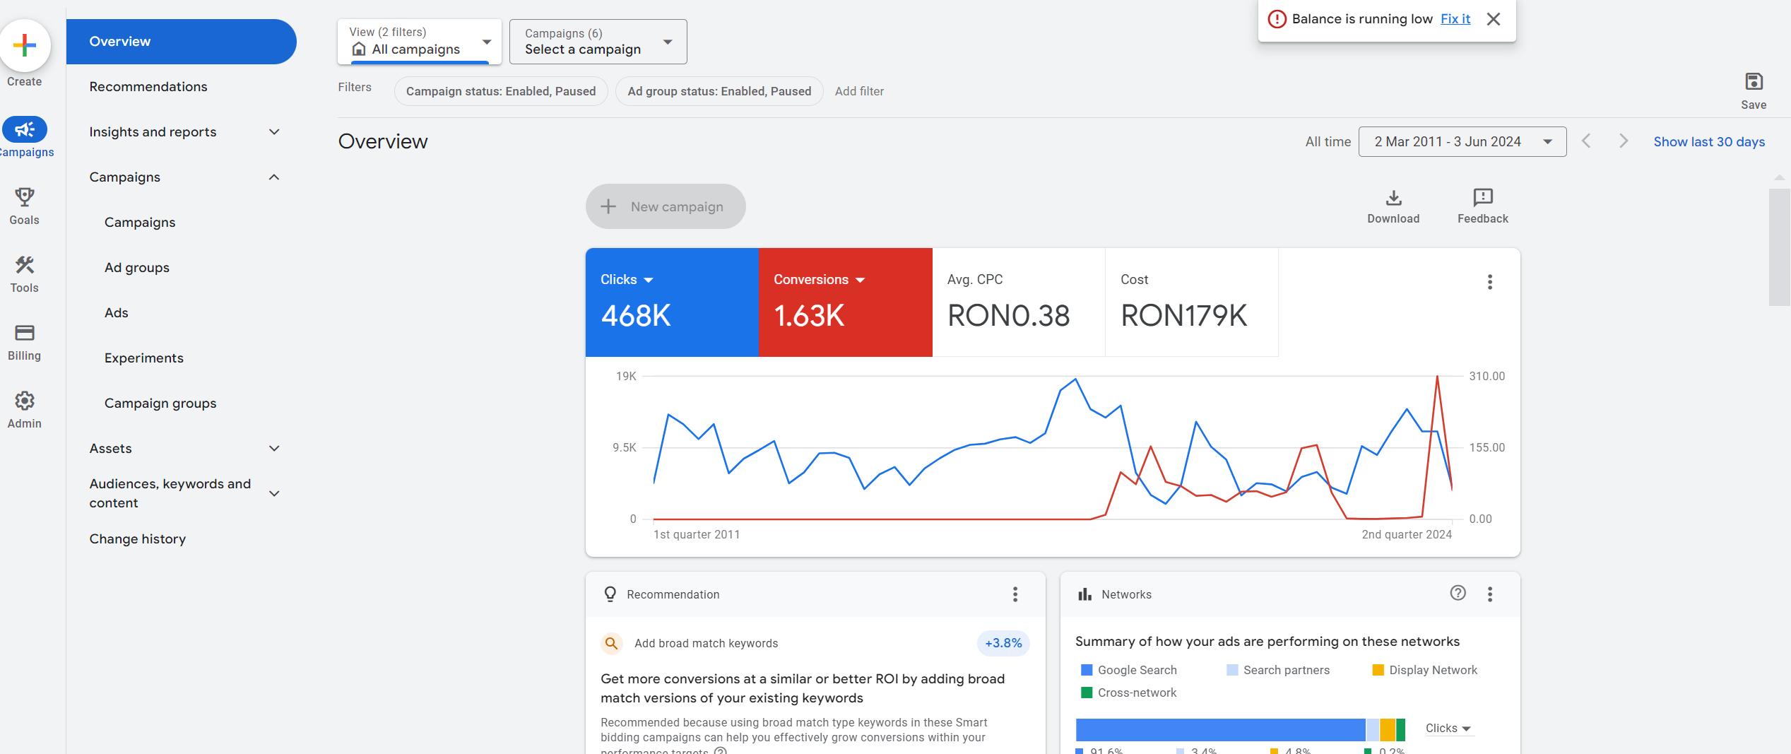Screen dimensions: 1791x754
Task: Open the Goals trophy icon
Action: tap(25, 197)
